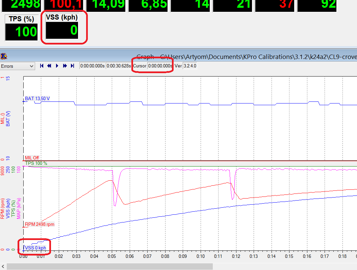
Task: Click the RPM 2498 rpm graph label
Action: pos(39,224)
